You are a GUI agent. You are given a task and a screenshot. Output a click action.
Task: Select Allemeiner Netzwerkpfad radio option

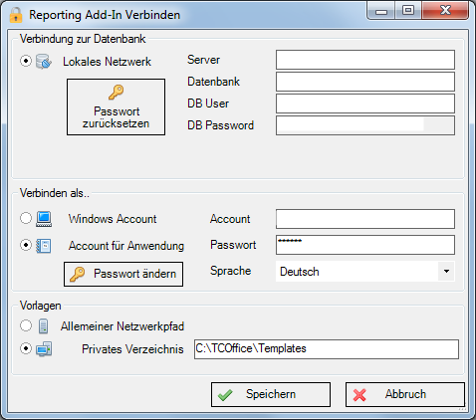(26, 325)
